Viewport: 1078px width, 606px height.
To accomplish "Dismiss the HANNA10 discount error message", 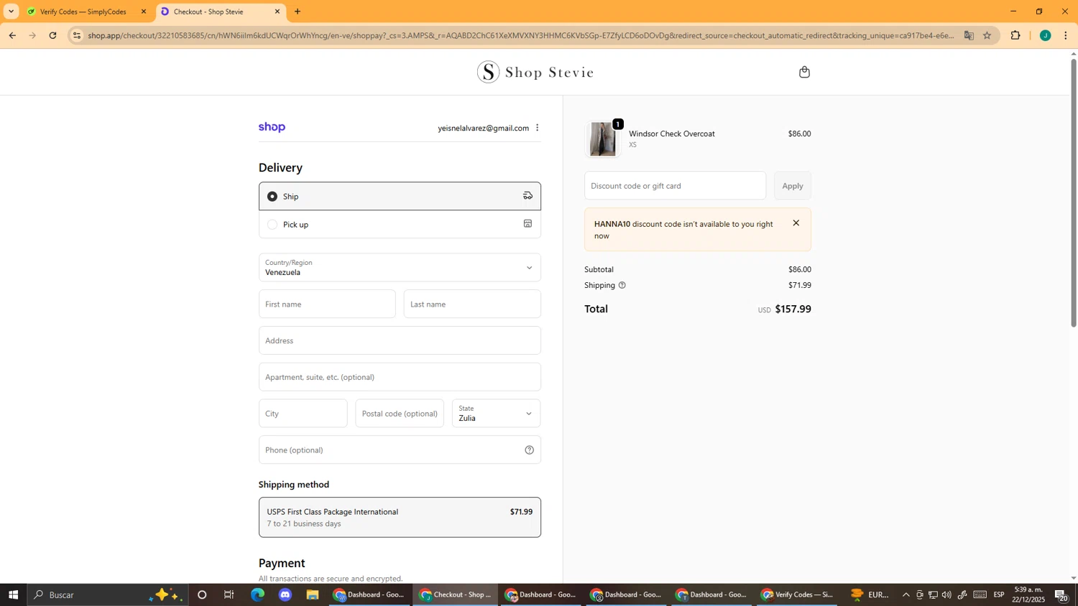I will [x=796, y=223].
